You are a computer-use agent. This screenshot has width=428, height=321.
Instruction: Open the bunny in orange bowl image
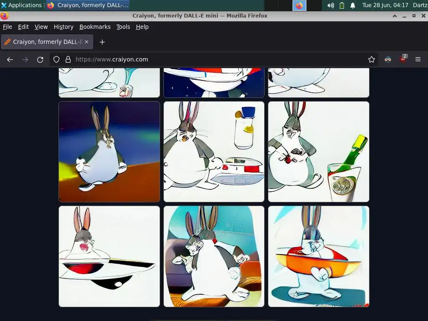tap(318, 256)
